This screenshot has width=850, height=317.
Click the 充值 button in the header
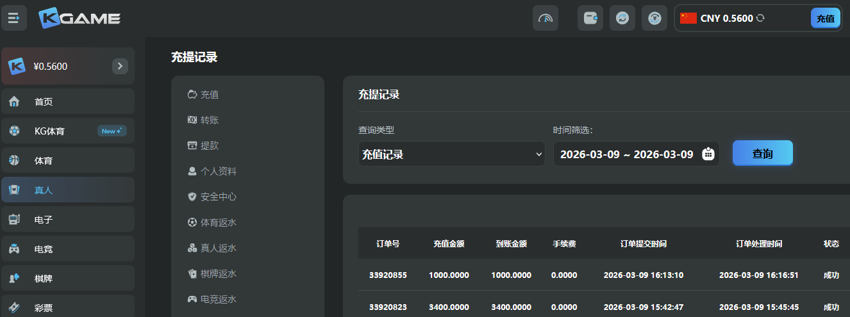pos(825,19)
